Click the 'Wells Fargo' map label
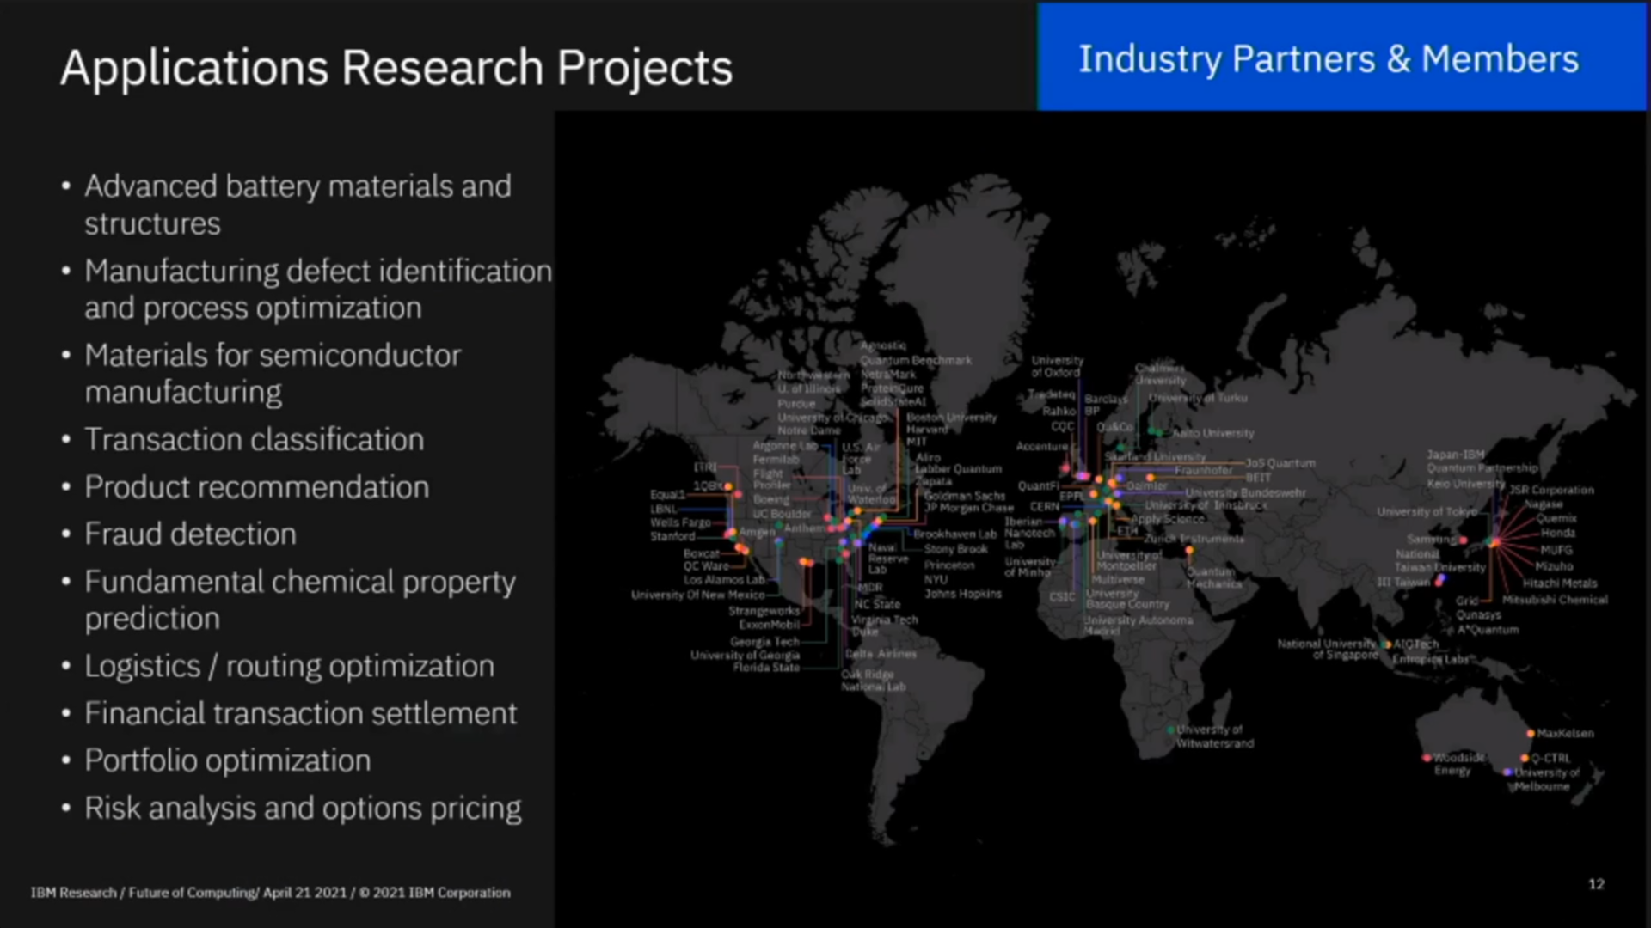1651x928 pixels. pos(680,522)
